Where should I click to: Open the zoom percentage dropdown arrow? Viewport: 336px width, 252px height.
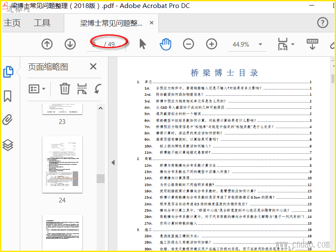260,45
